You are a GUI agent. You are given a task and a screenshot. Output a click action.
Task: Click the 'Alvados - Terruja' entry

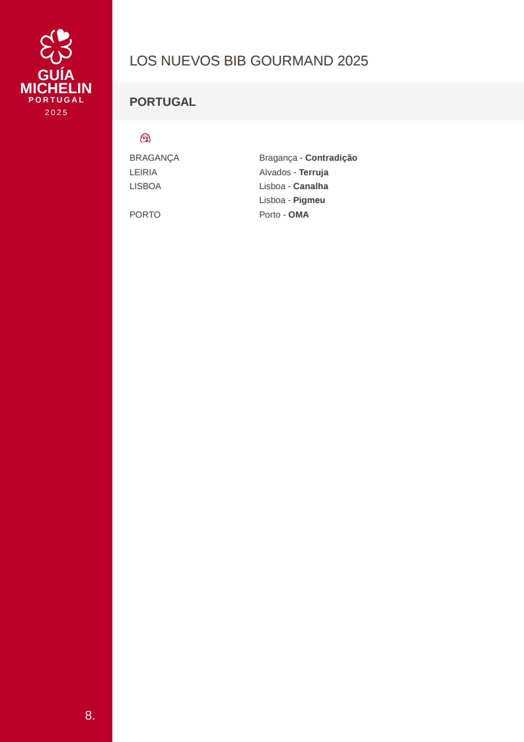click(293, 172)
